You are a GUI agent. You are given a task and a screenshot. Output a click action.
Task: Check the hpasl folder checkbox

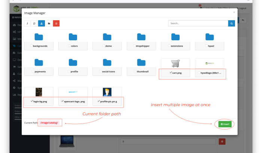click(206, 46)
